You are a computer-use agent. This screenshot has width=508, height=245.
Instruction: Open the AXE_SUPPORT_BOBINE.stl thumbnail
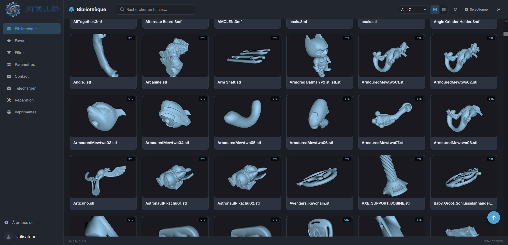point(392,177)
